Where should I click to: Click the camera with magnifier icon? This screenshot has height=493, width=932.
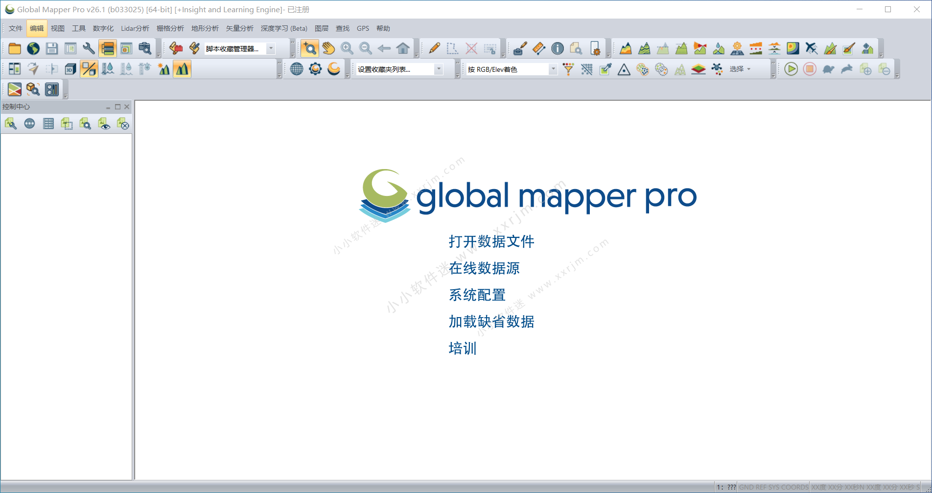(x=145, y=48)
